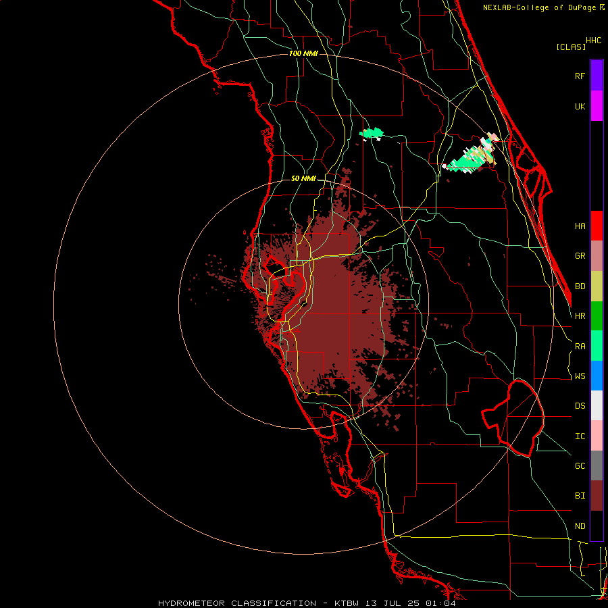Screen dimensions: 608x608
Task: Click the 'KTBW' radar station identifier
Action: pos(347,603)
